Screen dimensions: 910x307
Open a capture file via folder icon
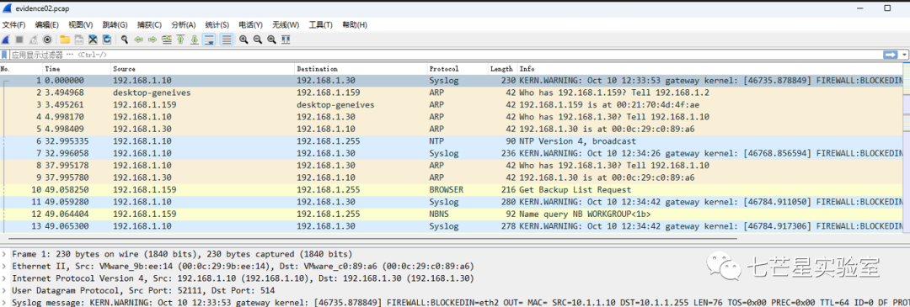(x=64, y=40)
